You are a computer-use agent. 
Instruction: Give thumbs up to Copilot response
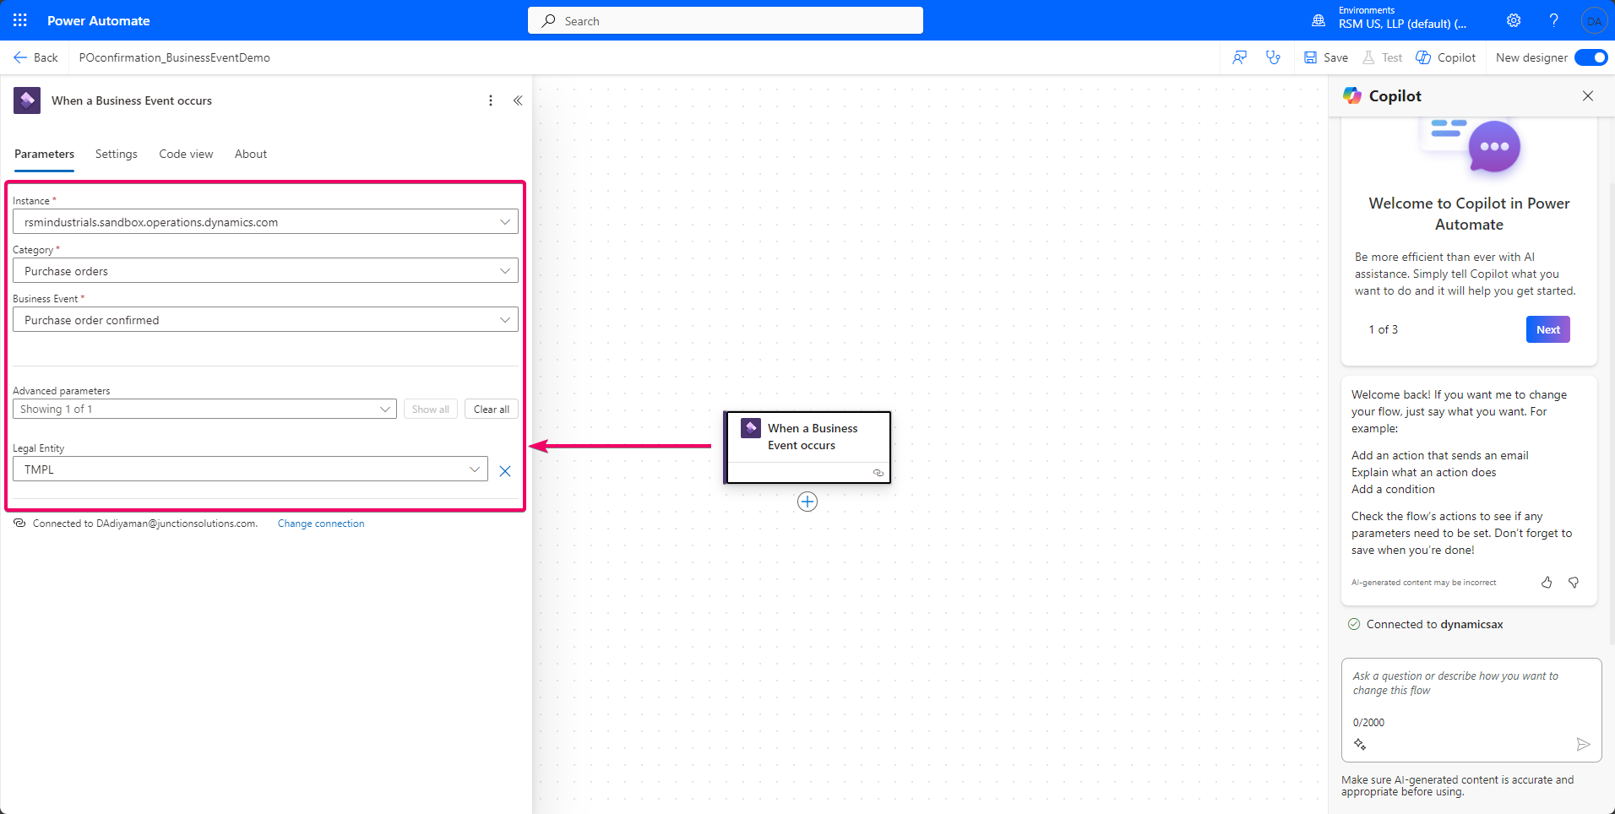(x=1547, y=583)
